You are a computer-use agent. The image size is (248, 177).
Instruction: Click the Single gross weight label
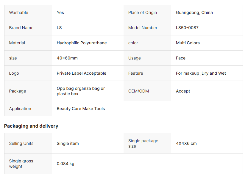click(21, 164)
